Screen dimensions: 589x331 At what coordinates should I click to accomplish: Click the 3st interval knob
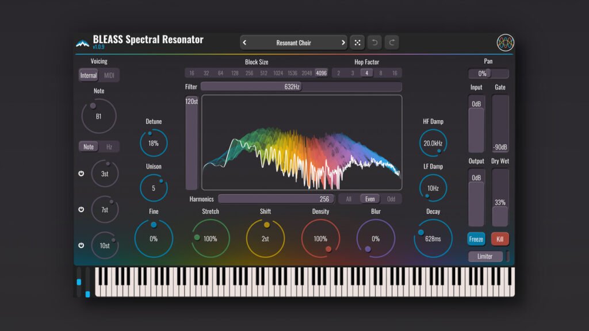105,174
